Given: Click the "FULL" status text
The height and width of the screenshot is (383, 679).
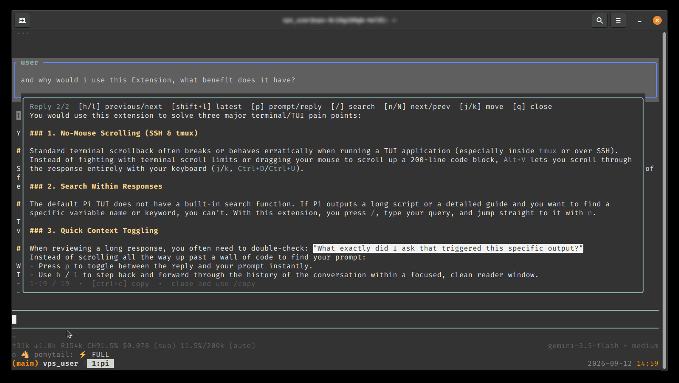Looking at the screenshot, I should click(101, 355).
